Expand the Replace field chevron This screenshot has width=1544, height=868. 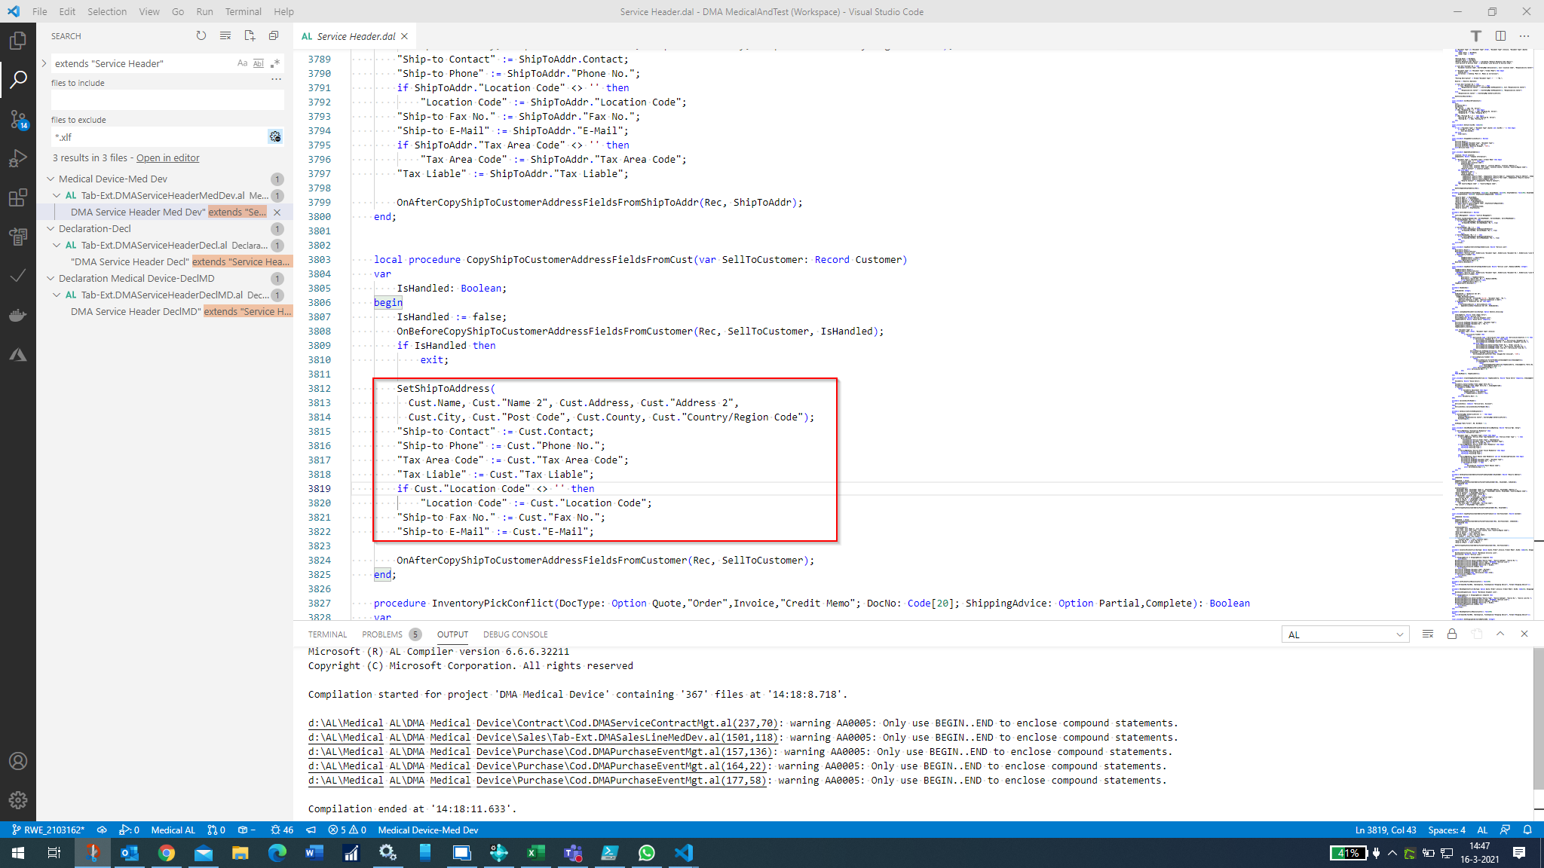point(44,63)
